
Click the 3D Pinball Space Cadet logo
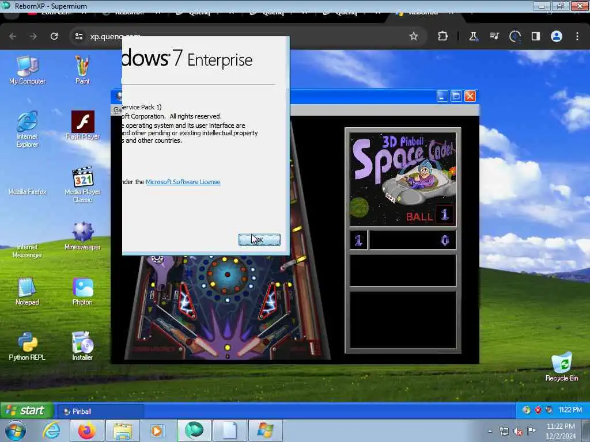[403, 180]
